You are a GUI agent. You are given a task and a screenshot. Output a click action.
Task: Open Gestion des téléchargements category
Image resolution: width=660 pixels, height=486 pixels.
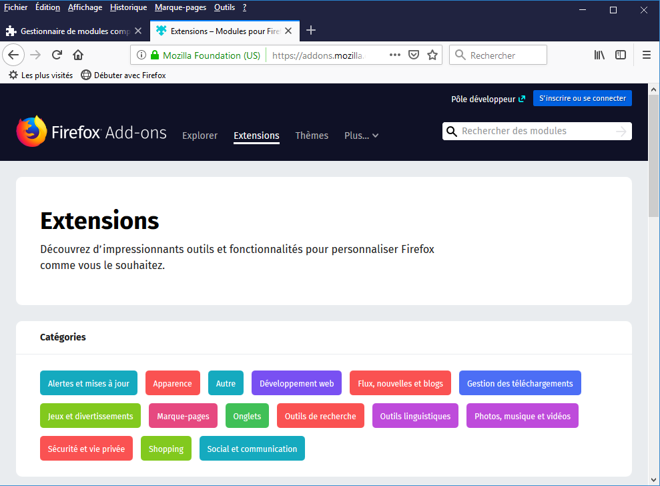[520, 383]
